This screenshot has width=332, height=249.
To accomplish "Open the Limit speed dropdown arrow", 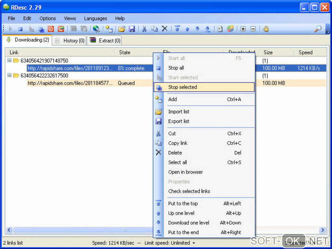I will 194,243.
